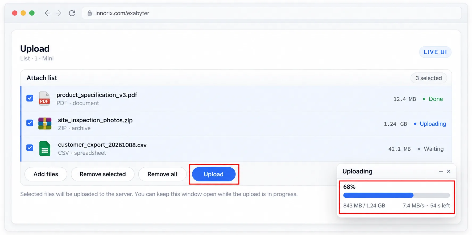Reload the page with the refresh icon
The width and height of the screenshot is (472, 235).
pyautogui.click(x=72, y=13)
